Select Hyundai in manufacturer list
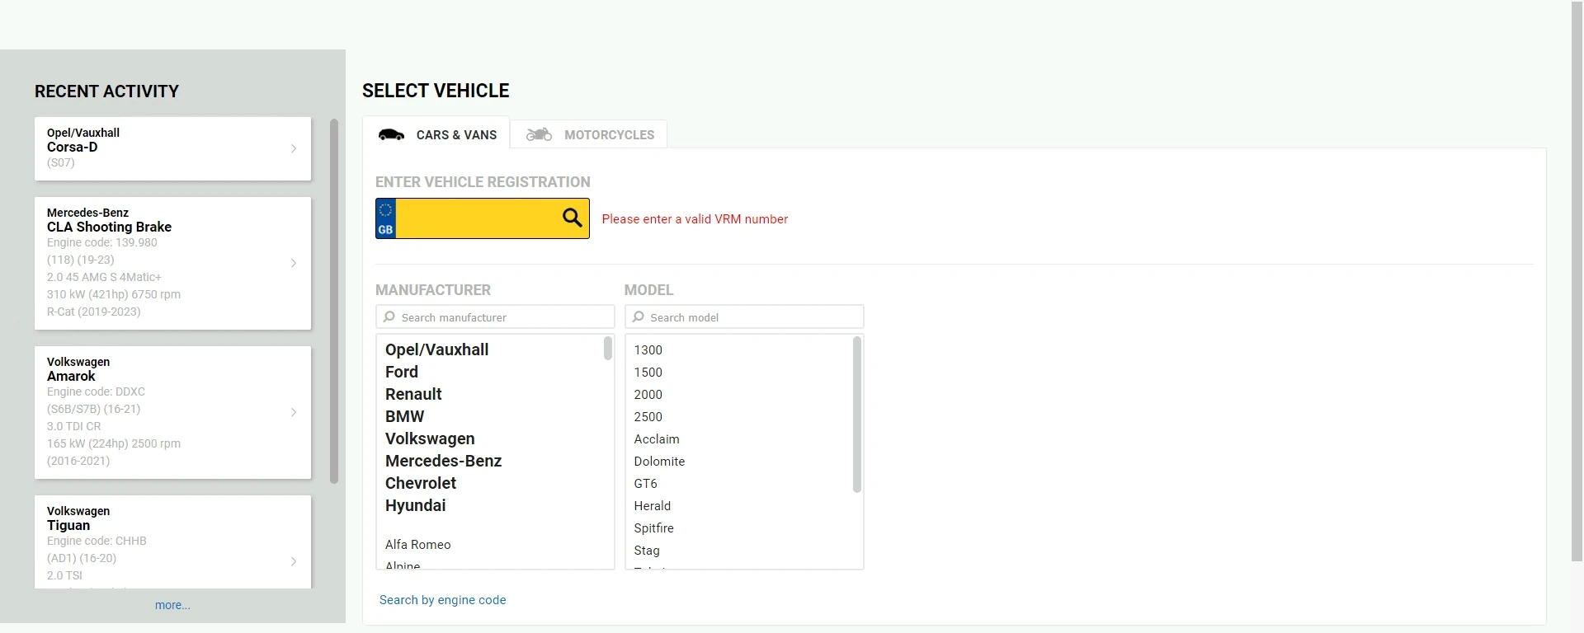Image resolution: width=1584 pixels, height=633 pixels. [x=415, y=505]
